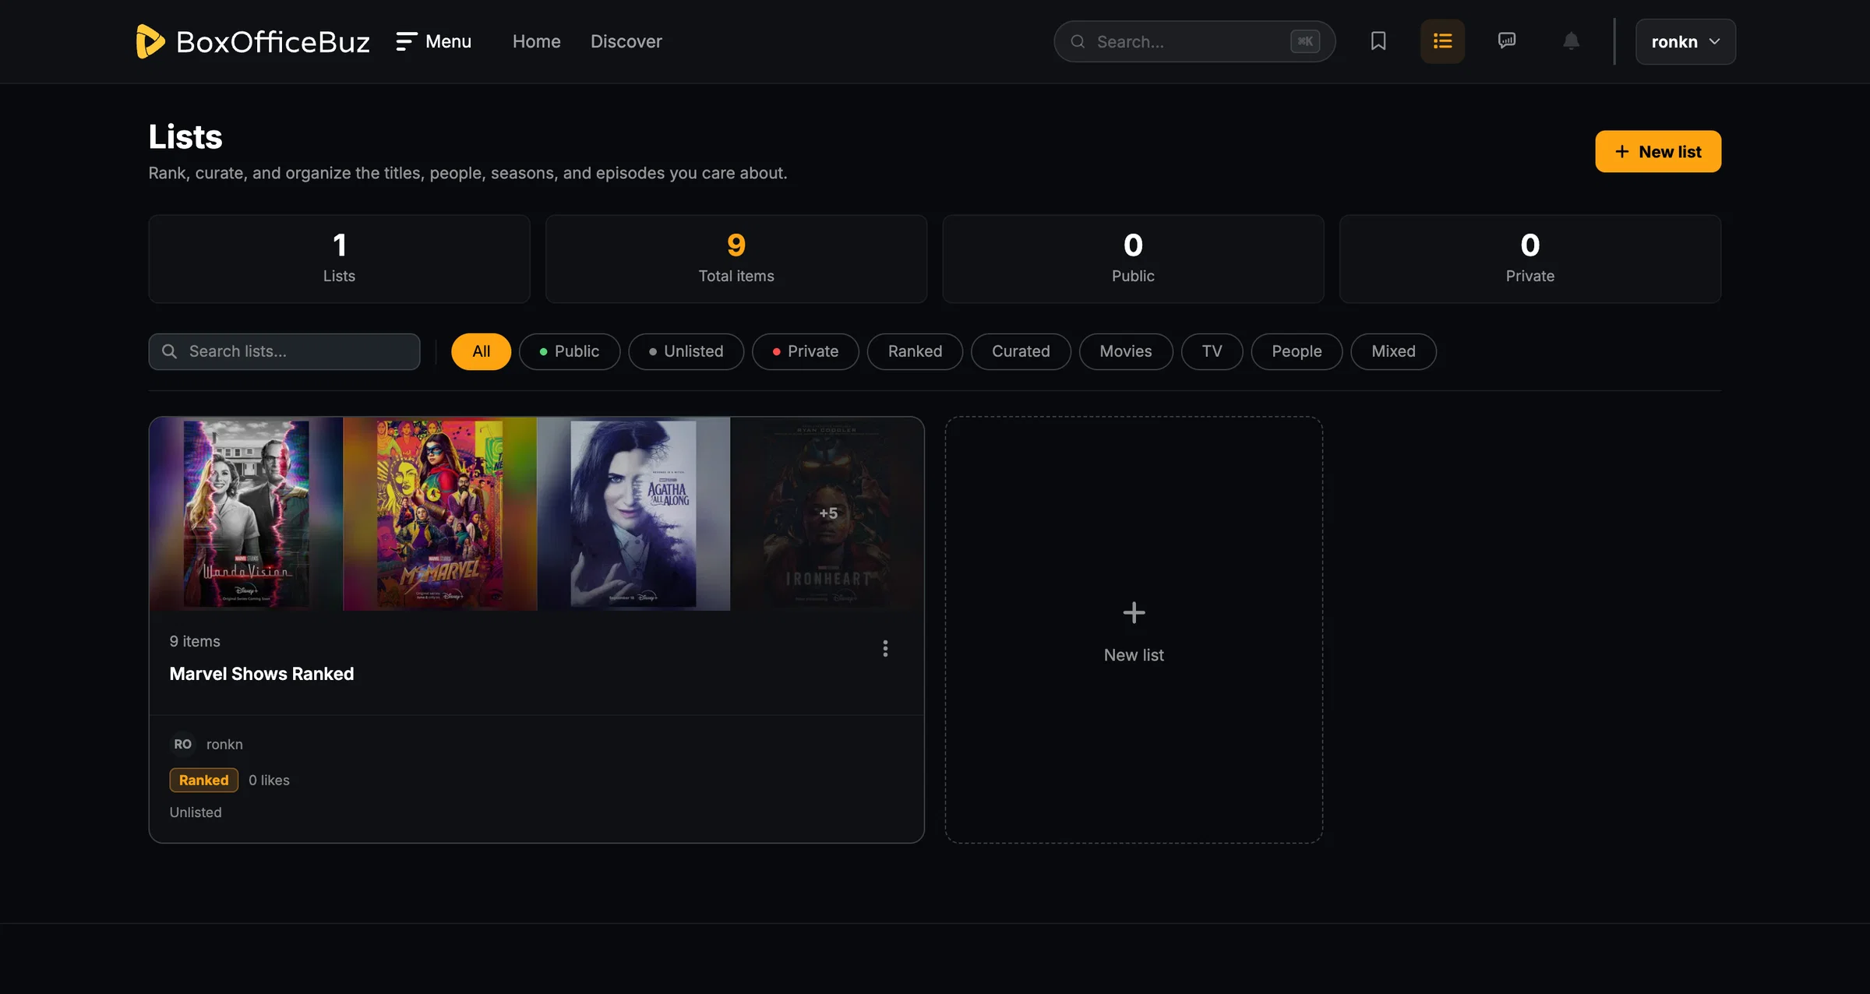1870x994 pixels.
Task: Click the plus icon in New list card
Action: [x=1134, y=612]
